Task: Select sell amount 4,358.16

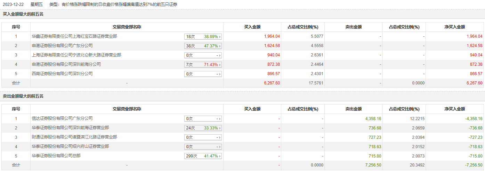Action: (373, 118)
